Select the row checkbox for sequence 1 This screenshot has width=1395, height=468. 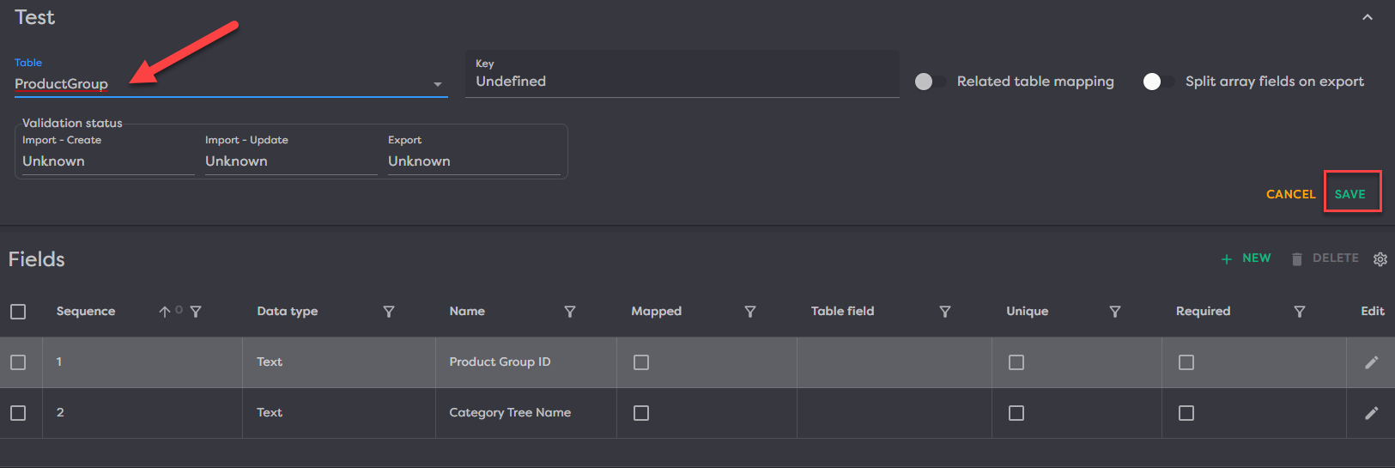tap(18, 362)
